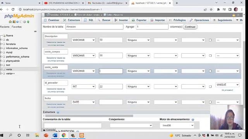
Task: Open the Insertar tab
Action: (121, 20)
